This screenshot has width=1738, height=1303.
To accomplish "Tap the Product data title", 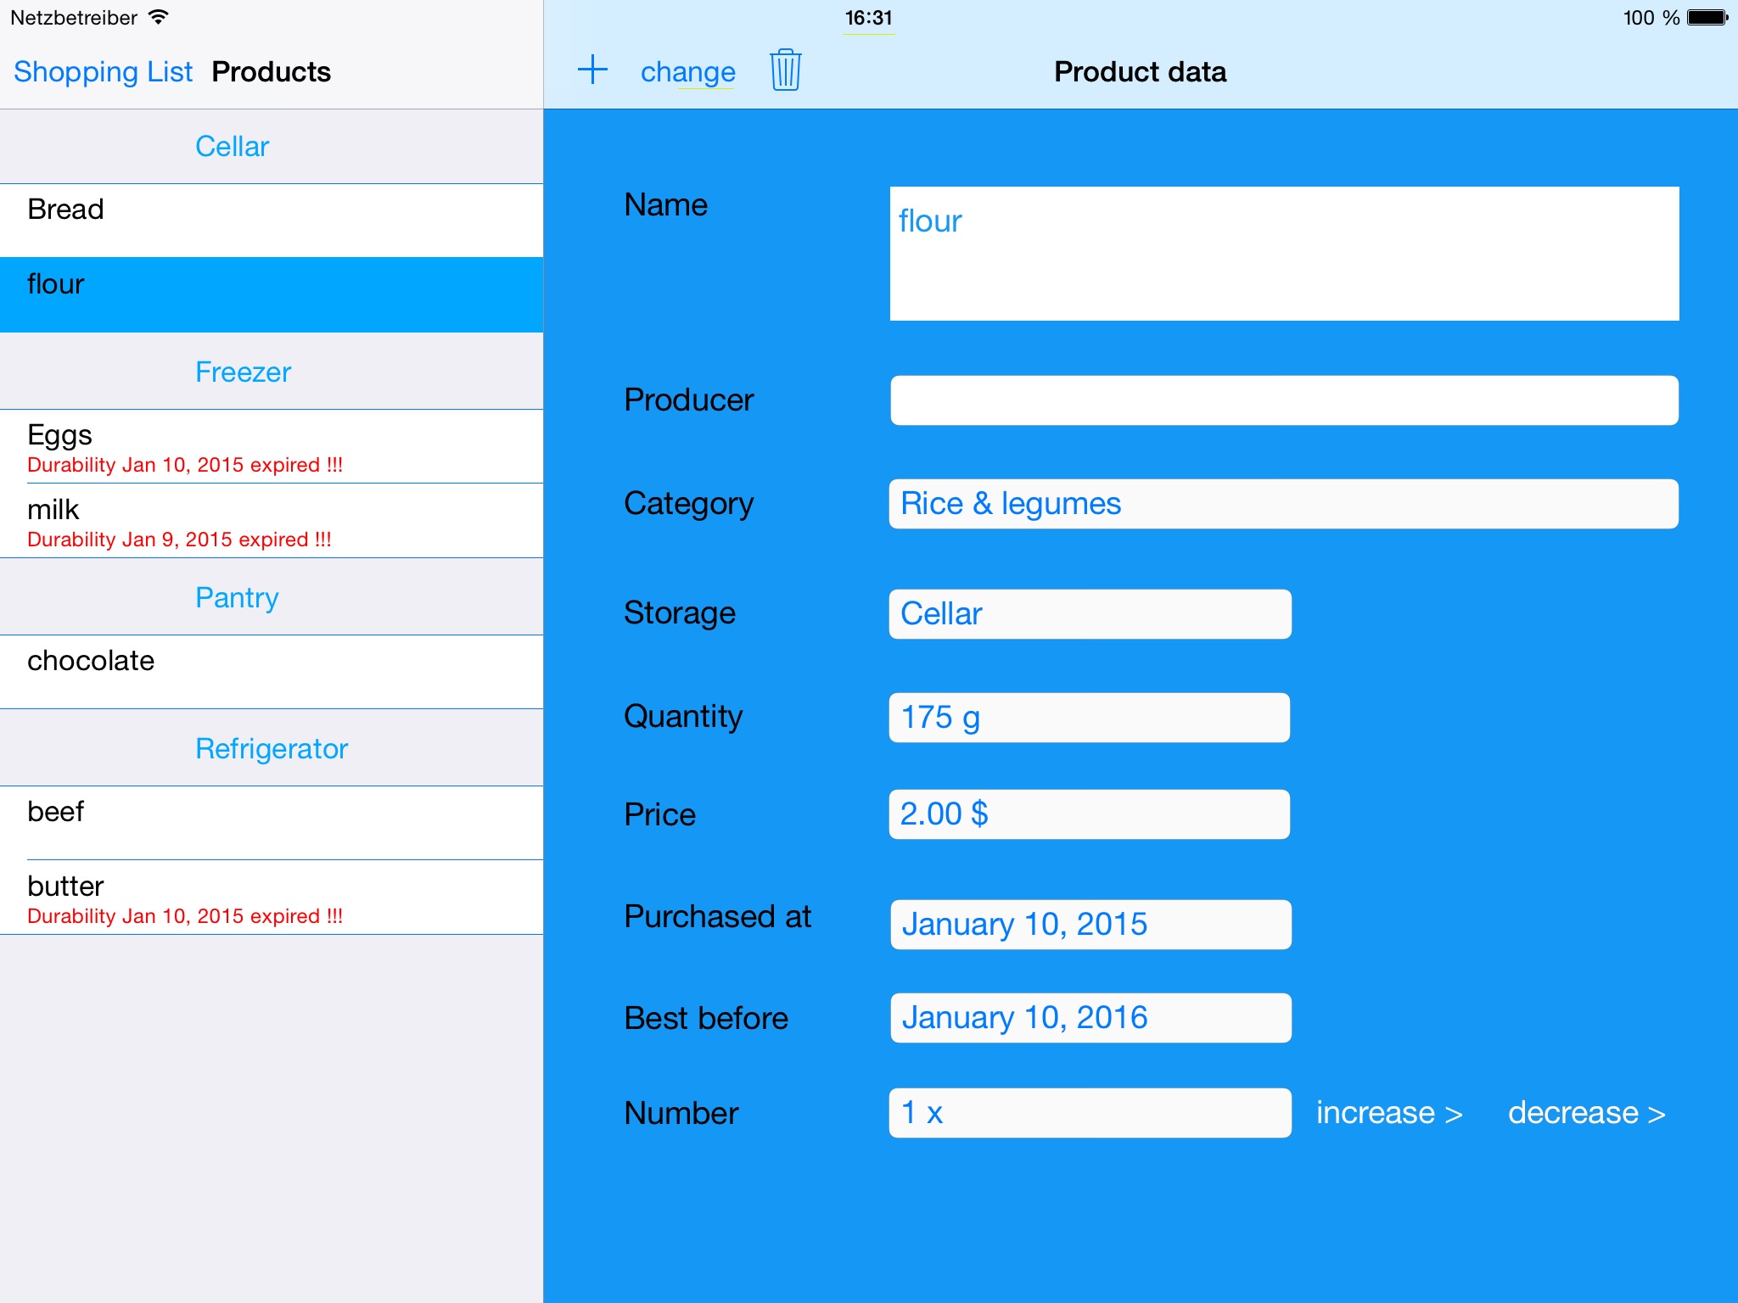I will point(1140,71).
